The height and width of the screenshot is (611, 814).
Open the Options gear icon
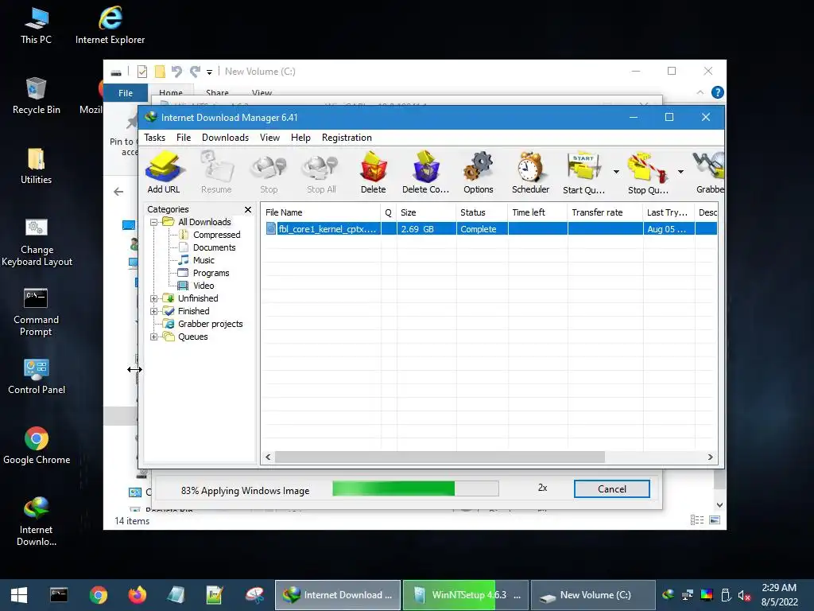tap(478, 172)
